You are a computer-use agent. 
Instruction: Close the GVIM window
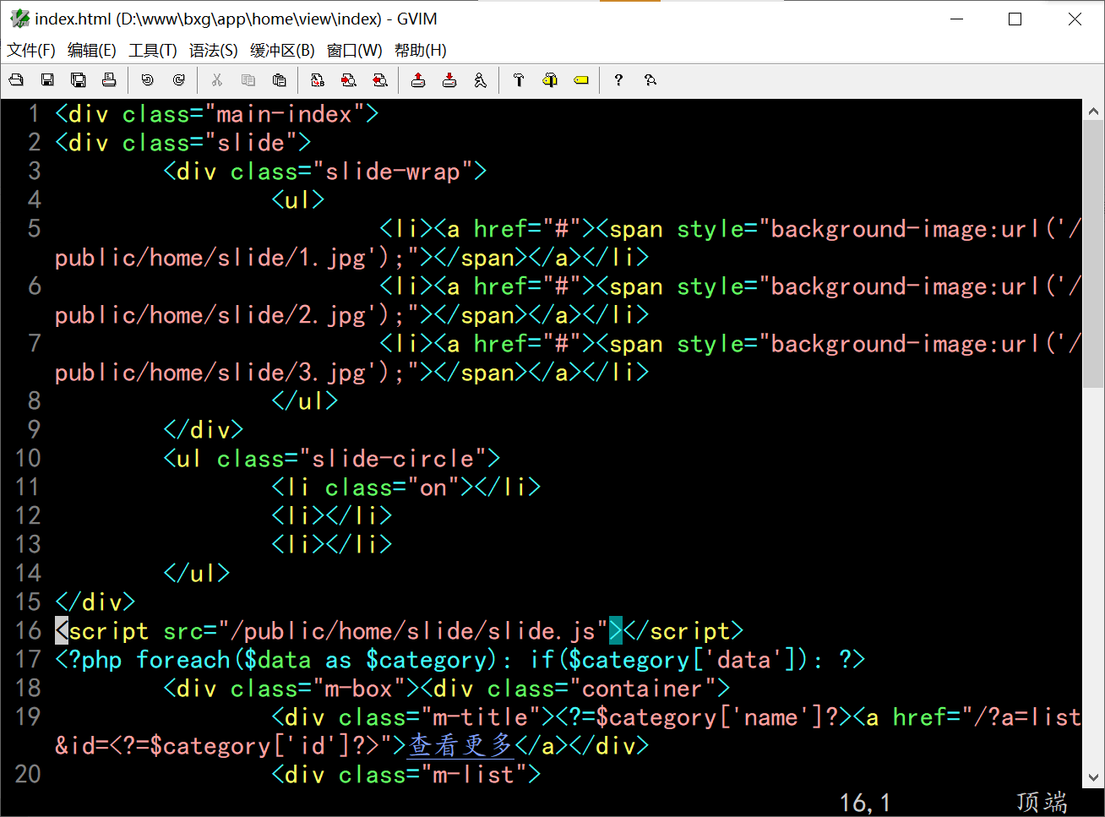[1075, 19]
